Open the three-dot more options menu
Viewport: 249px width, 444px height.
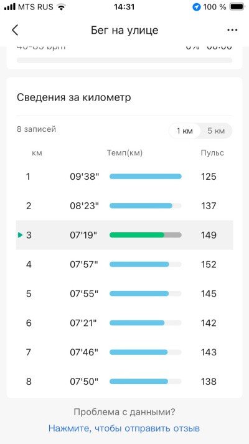(232, 30)
